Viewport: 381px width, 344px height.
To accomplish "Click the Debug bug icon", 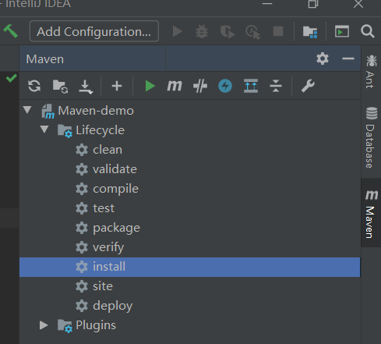I will click(202, 31).
